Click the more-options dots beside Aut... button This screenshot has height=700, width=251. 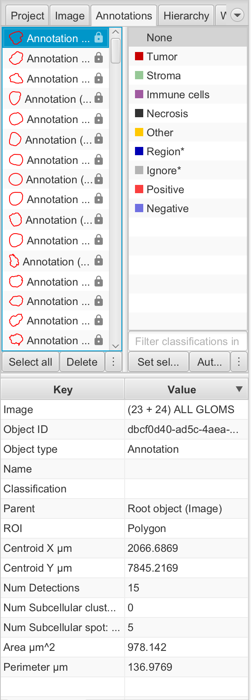point(239,362)
